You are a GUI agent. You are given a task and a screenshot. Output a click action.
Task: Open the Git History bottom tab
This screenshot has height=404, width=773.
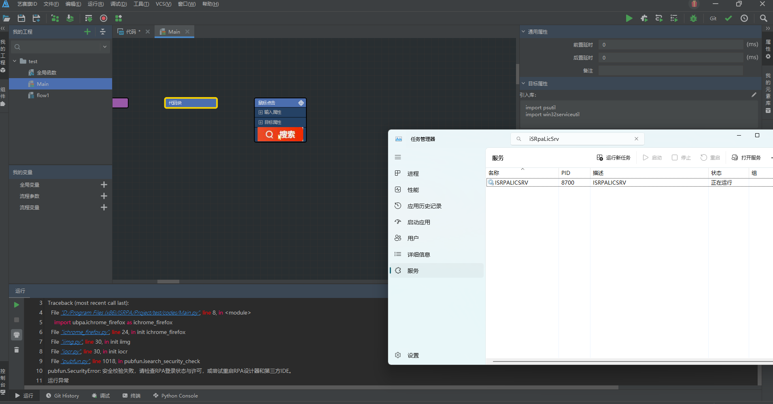pyautogui.click(x=62, y=396)
